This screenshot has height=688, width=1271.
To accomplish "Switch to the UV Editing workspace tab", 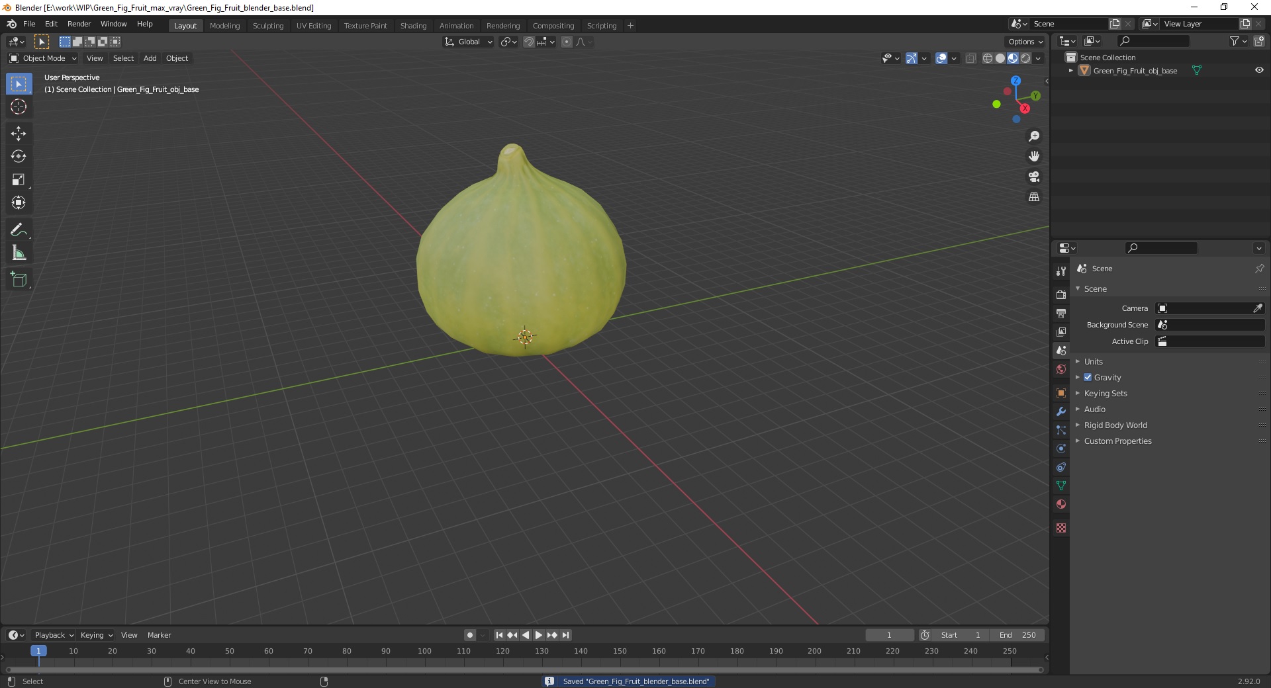I will [x=314, y=26].
